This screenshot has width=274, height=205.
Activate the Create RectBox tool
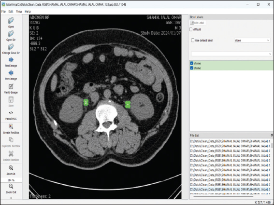point(11,126)
